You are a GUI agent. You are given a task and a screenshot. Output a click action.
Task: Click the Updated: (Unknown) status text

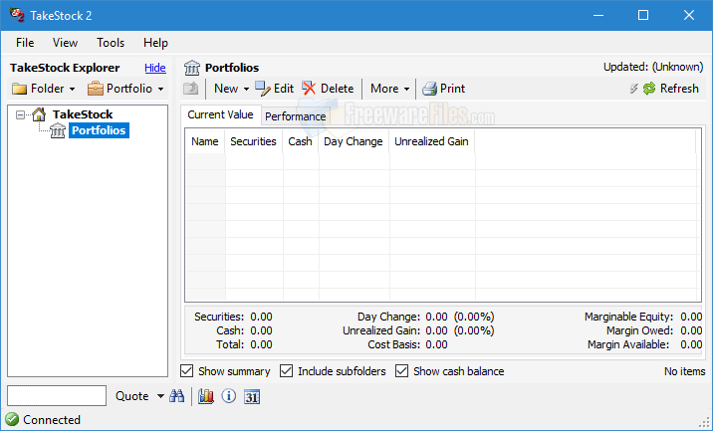tap(653, 67)
